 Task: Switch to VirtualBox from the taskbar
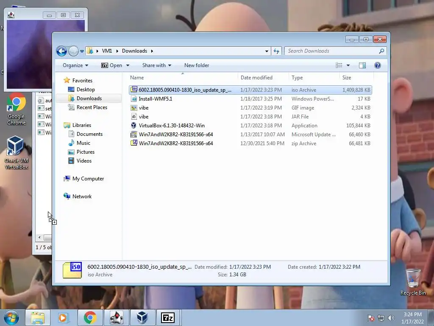(x=142, y=318)
